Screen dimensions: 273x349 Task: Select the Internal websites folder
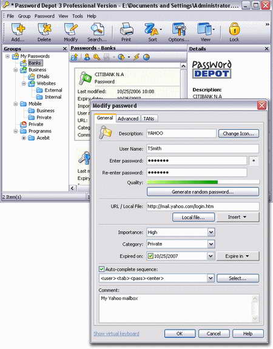pyautogui.click(x=53, y=97)
